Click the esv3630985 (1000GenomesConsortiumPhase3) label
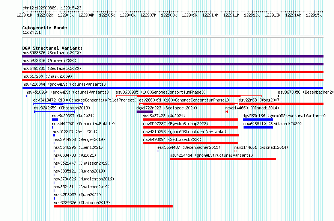The width and height of the screenshot is (334, 221). pyautogui.click(x=161, y=92)
